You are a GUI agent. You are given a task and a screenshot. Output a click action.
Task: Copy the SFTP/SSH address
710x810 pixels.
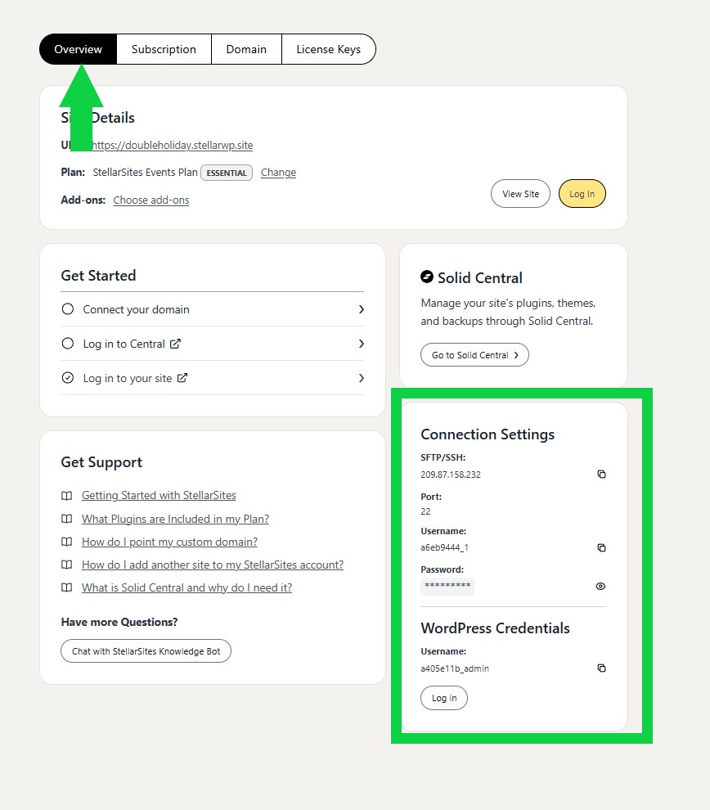pyautogui.click(x=601, y=474)
